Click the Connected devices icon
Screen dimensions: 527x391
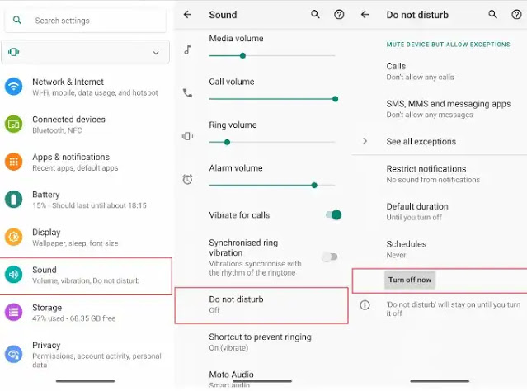point(14,125)
